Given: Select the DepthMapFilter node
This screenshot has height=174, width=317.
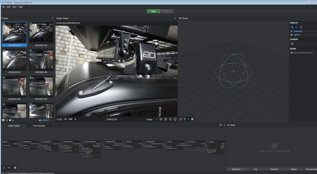Looking at the screenshot, I should (x=155, y=145).
